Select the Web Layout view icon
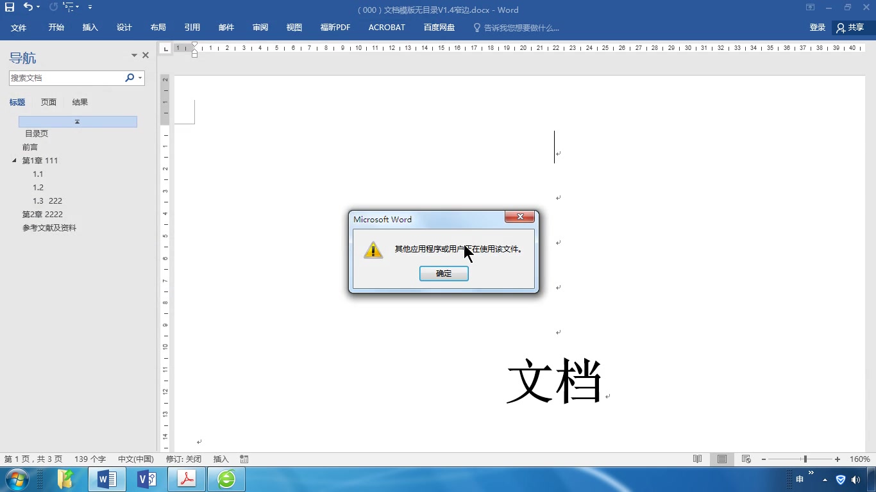876x492 pixels. (745, 459)
